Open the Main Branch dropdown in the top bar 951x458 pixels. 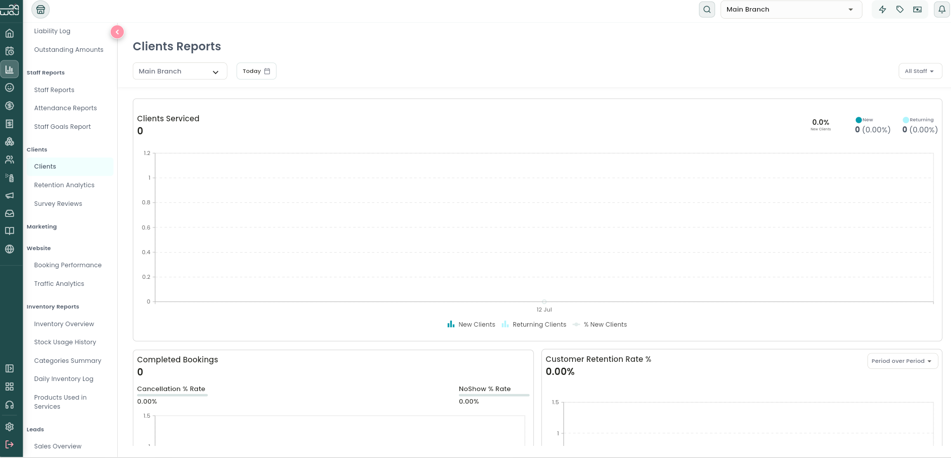pyautogui.click(x=791, y=10)
